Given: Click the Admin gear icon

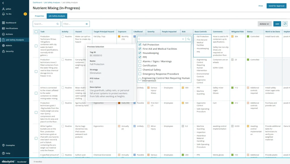Looking at the screenshot, I should tap(3, 45).
